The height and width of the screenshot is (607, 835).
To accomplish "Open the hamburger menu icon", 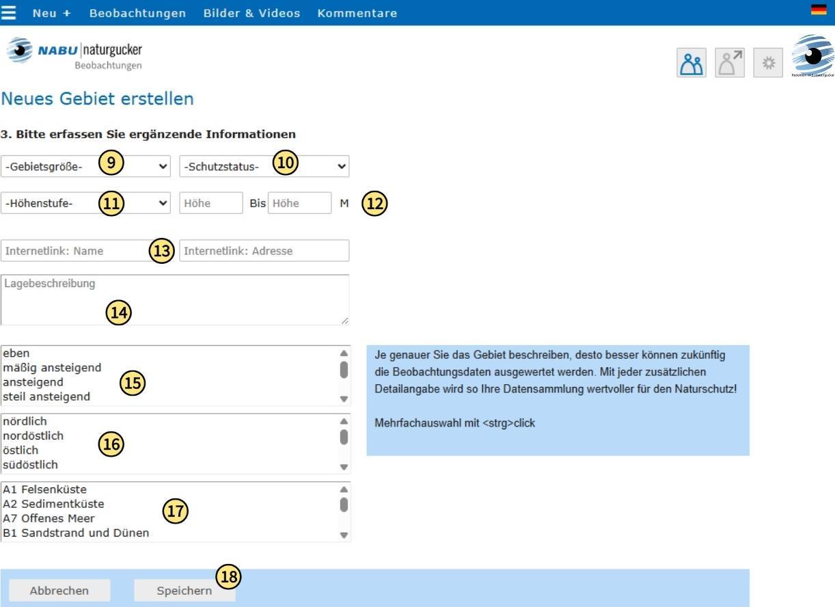I will tap(8, 12).
